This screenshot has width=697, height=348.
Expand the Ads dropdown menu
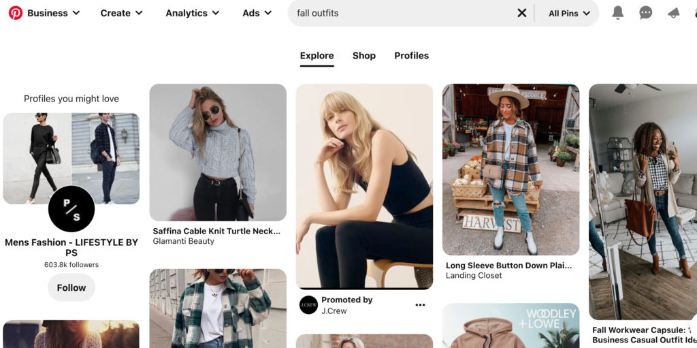pyautogui.click(x=257, y=13)
